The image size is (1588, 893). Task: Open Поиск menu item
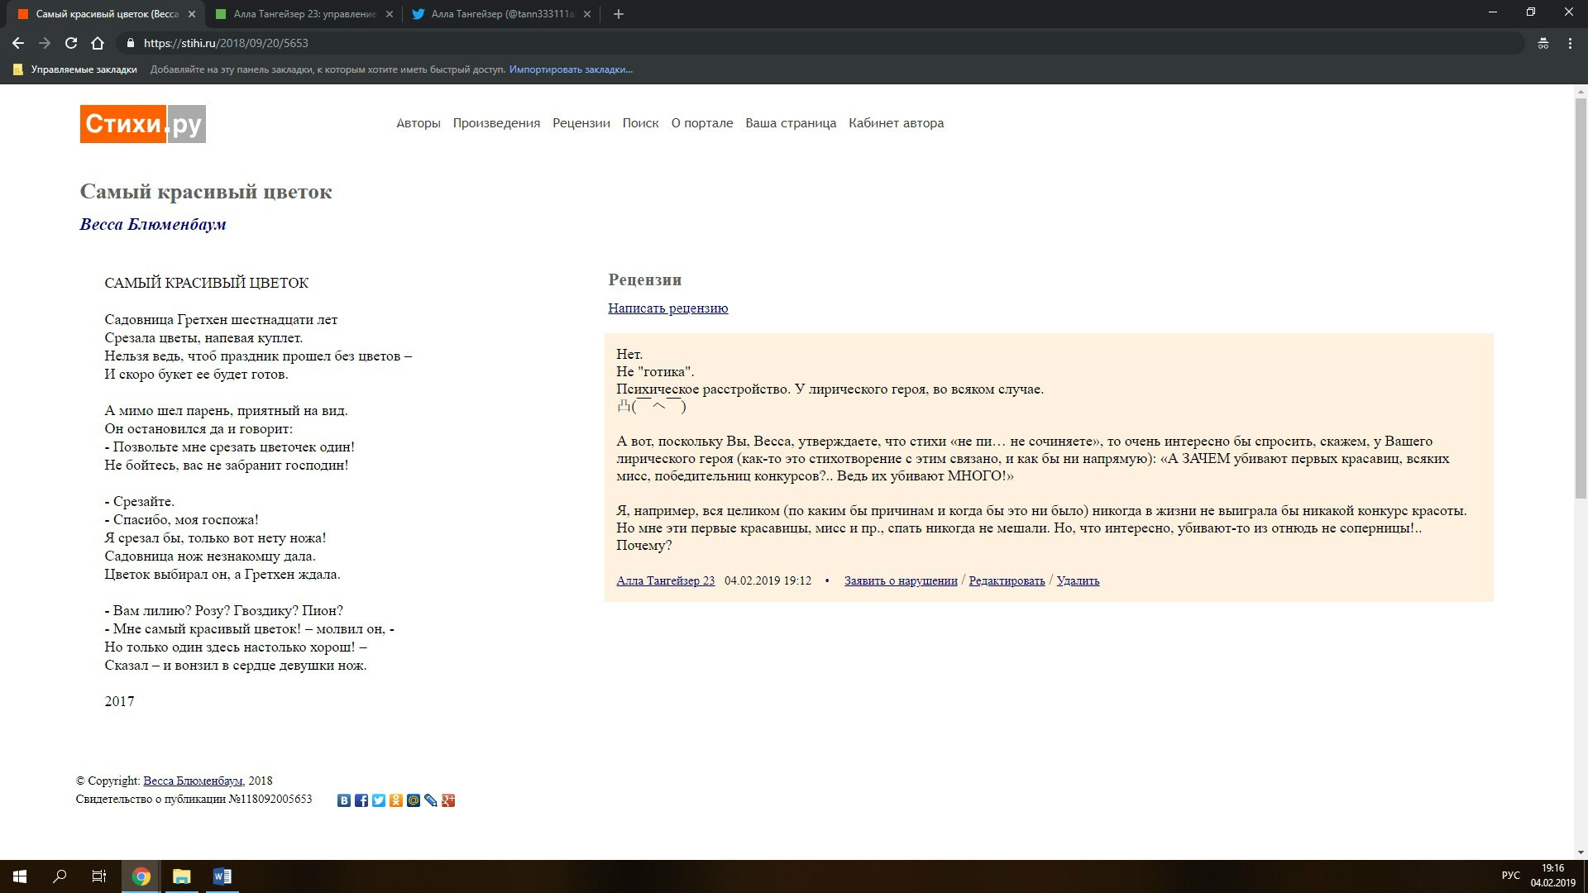coord(641,123)
